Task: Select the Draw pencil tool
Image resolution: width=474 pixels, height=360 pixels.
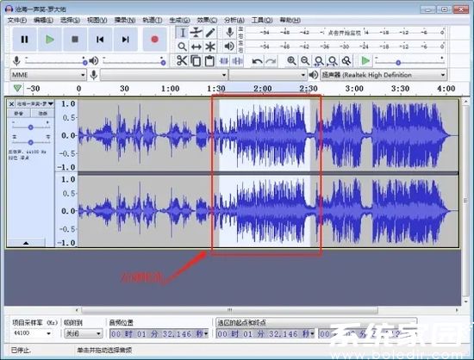Action: (210, 33)
